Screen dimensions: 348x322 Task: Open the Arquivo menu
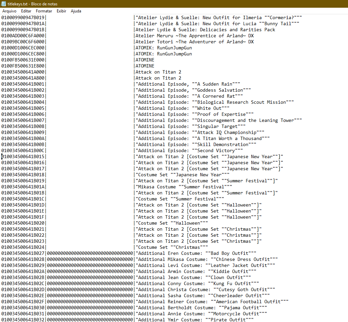9,11
